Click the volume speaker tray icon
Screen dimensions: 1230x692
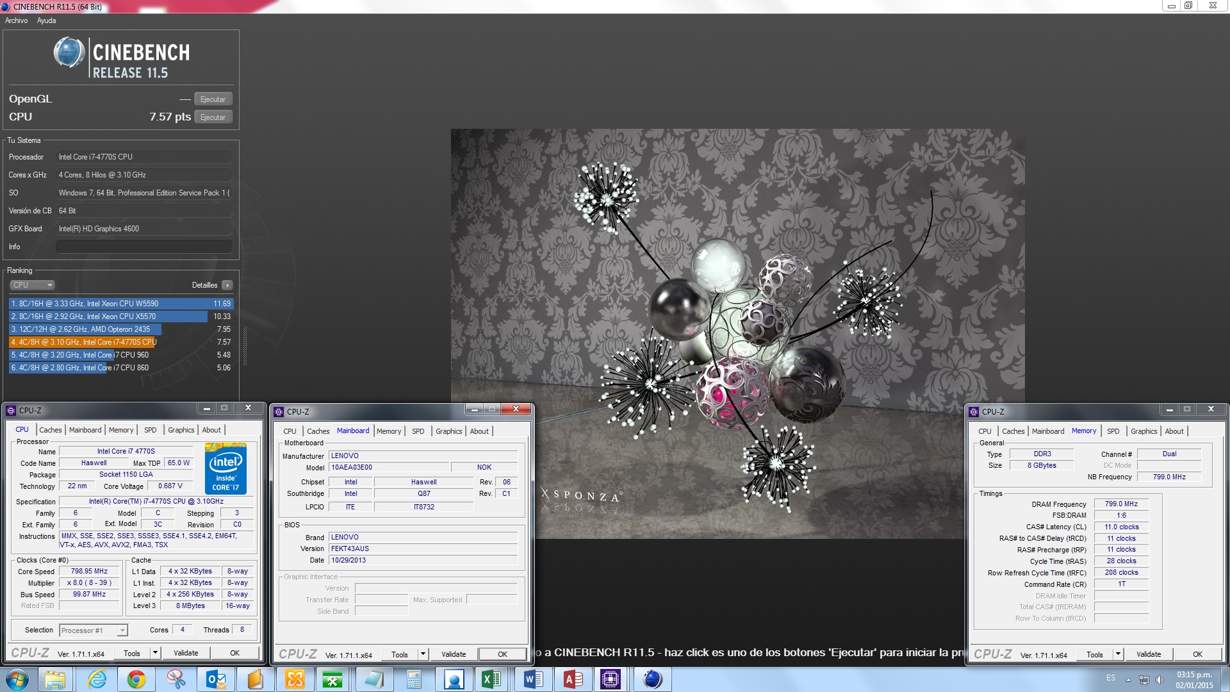(x=1159, y=680)
